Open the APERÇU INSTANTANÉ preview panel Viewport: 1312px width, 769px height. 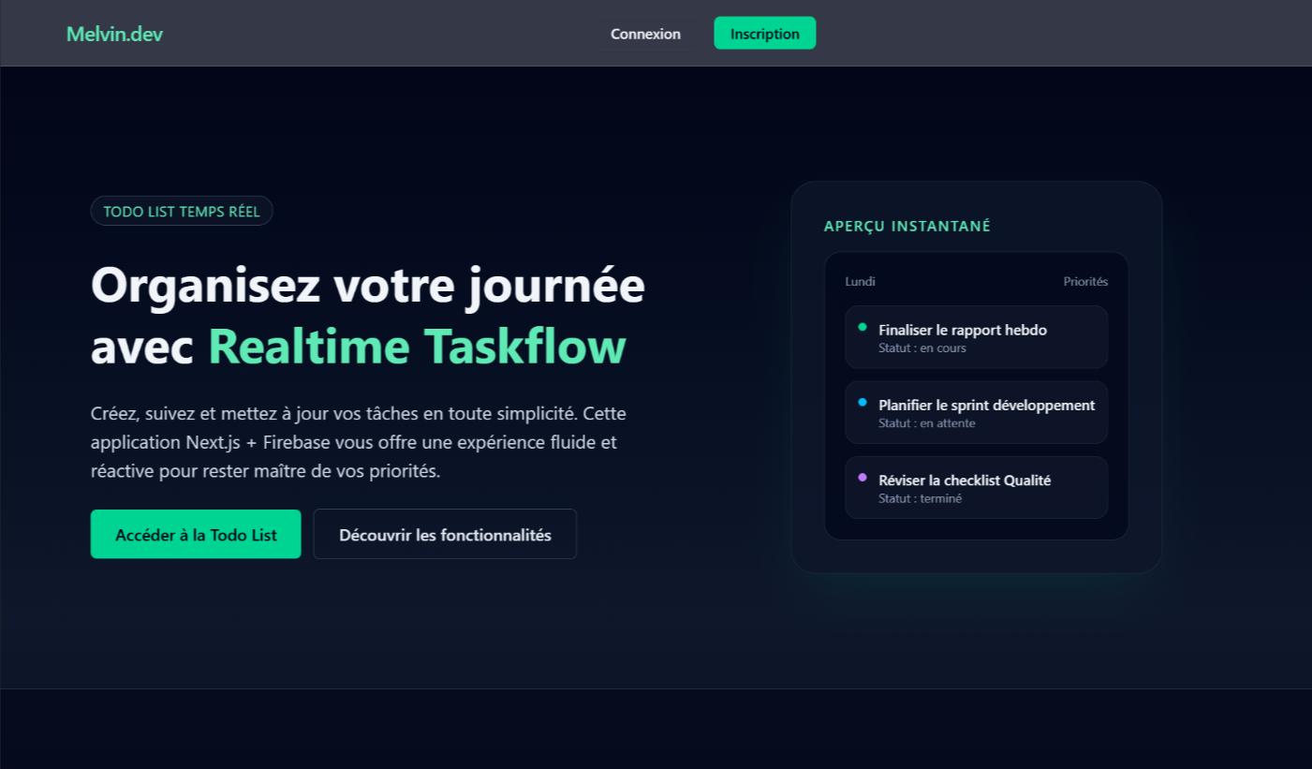[x=906, y=226]
